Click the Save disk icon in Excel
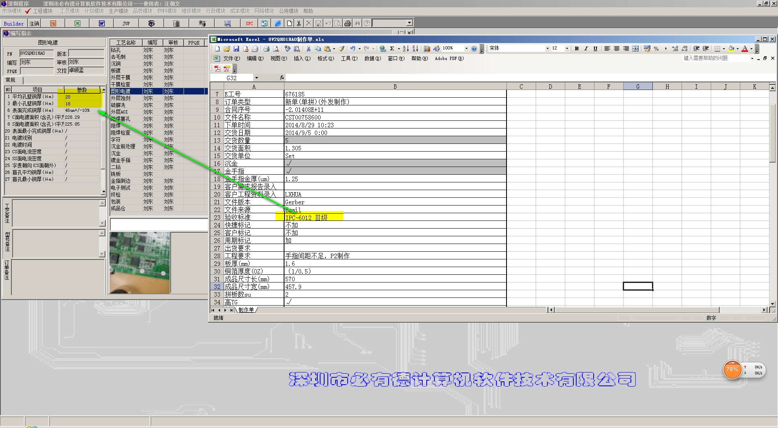This screenshot has height=428, width=778. [236, 49]
